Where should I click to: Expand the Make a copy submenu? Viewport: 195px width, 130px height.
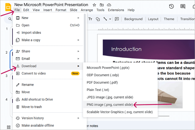tap(48, 40)
